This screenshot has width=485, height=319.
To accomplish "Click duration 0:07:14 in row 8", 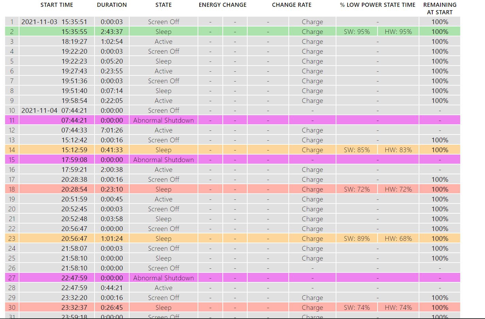I will click(x=112, y=91).
